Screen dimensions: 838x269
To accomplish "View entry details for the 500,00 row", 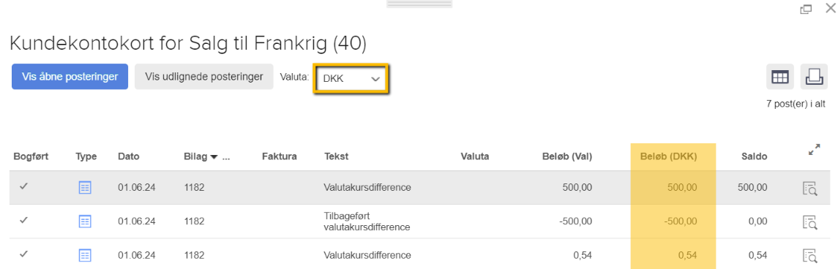I will [810, 188].
